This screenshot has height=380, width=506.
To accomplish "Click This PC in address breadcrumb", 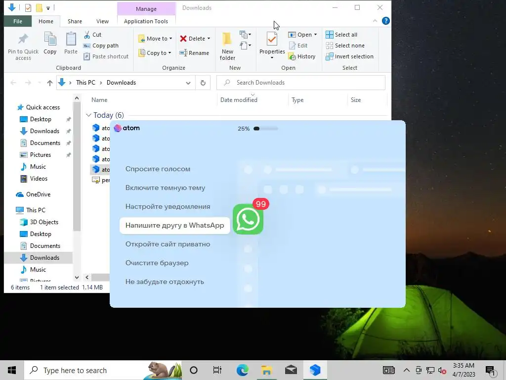I will 85,83.
